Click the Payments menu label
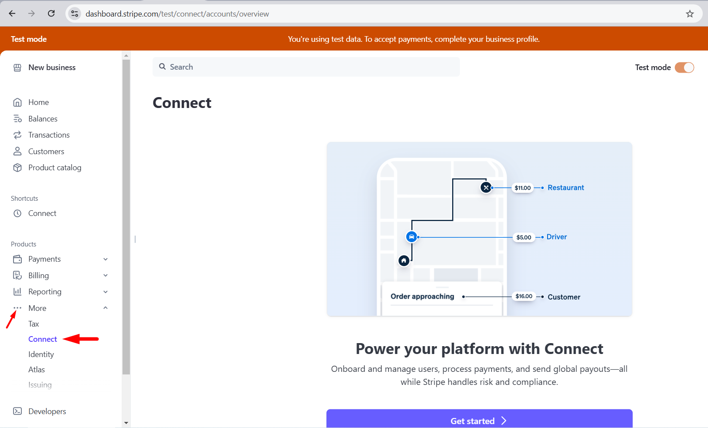 tap(44, 259)
